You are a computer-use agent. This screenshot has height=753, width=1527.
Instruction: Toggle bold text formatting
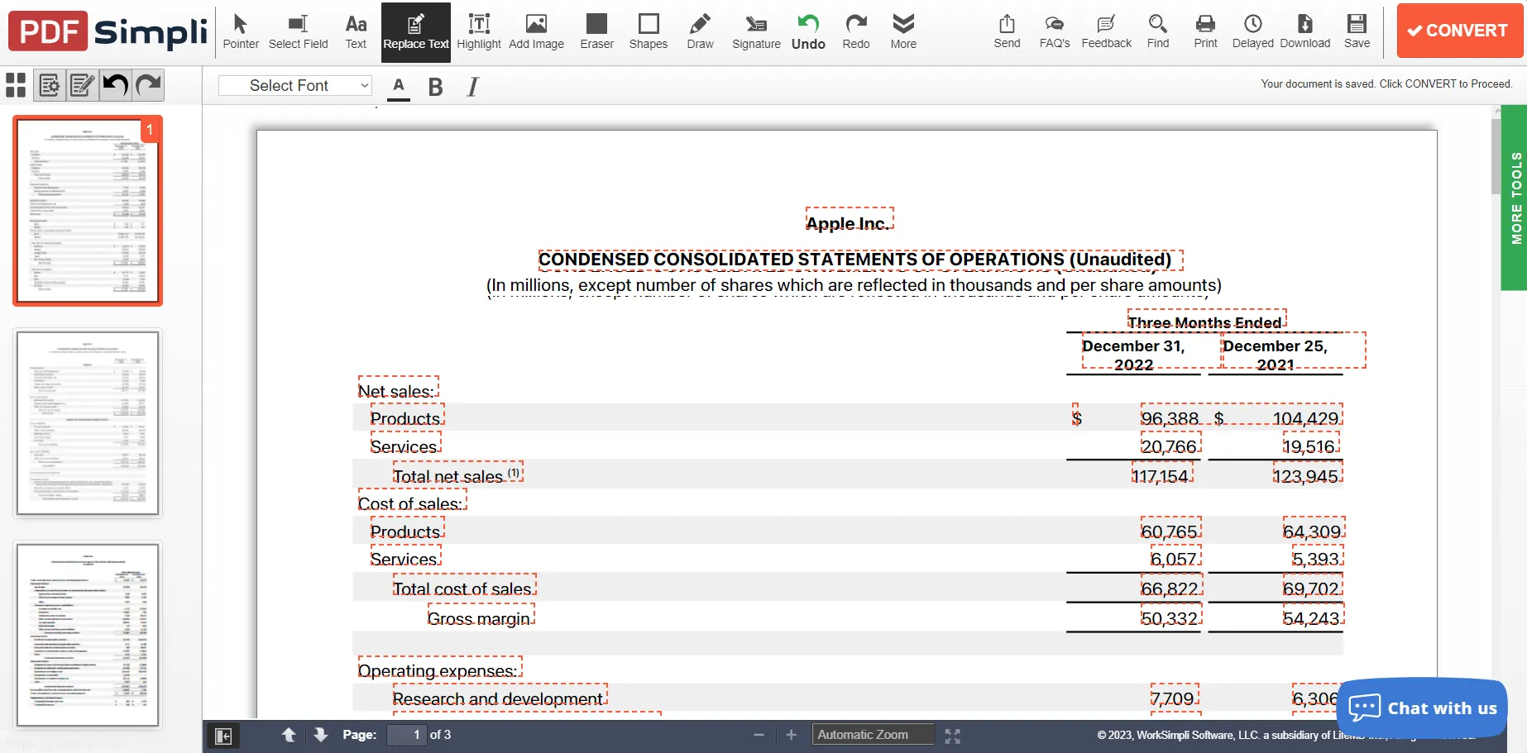[x=435, y=87]
